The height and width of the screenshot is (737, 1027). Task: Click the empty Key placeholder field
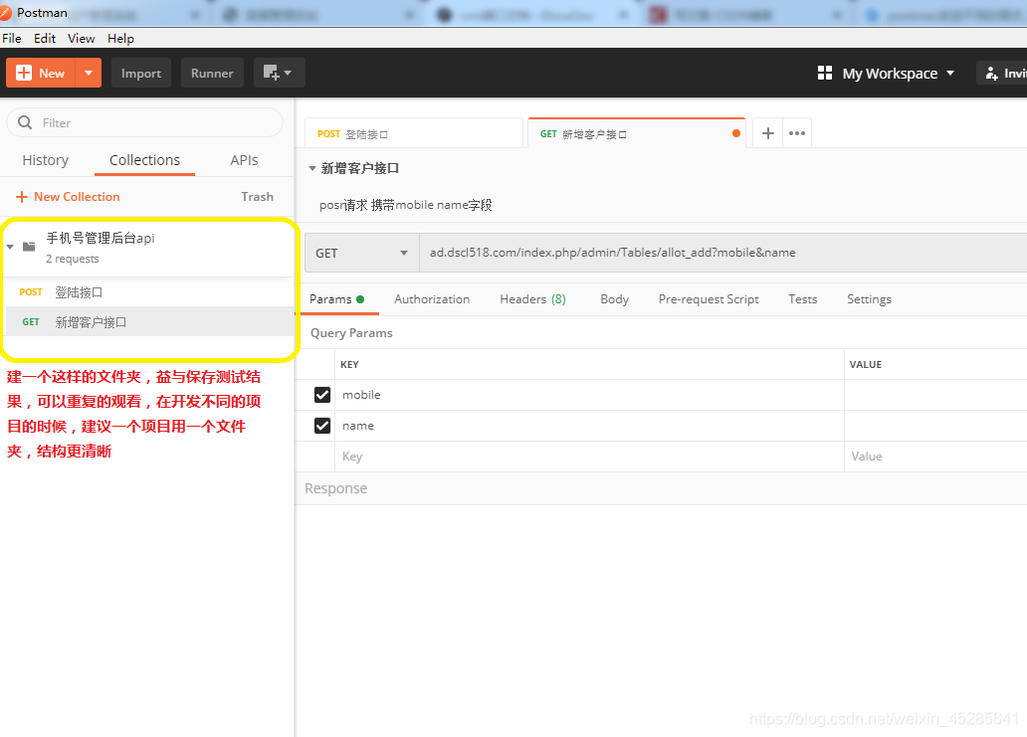click(x=589, y=457)
